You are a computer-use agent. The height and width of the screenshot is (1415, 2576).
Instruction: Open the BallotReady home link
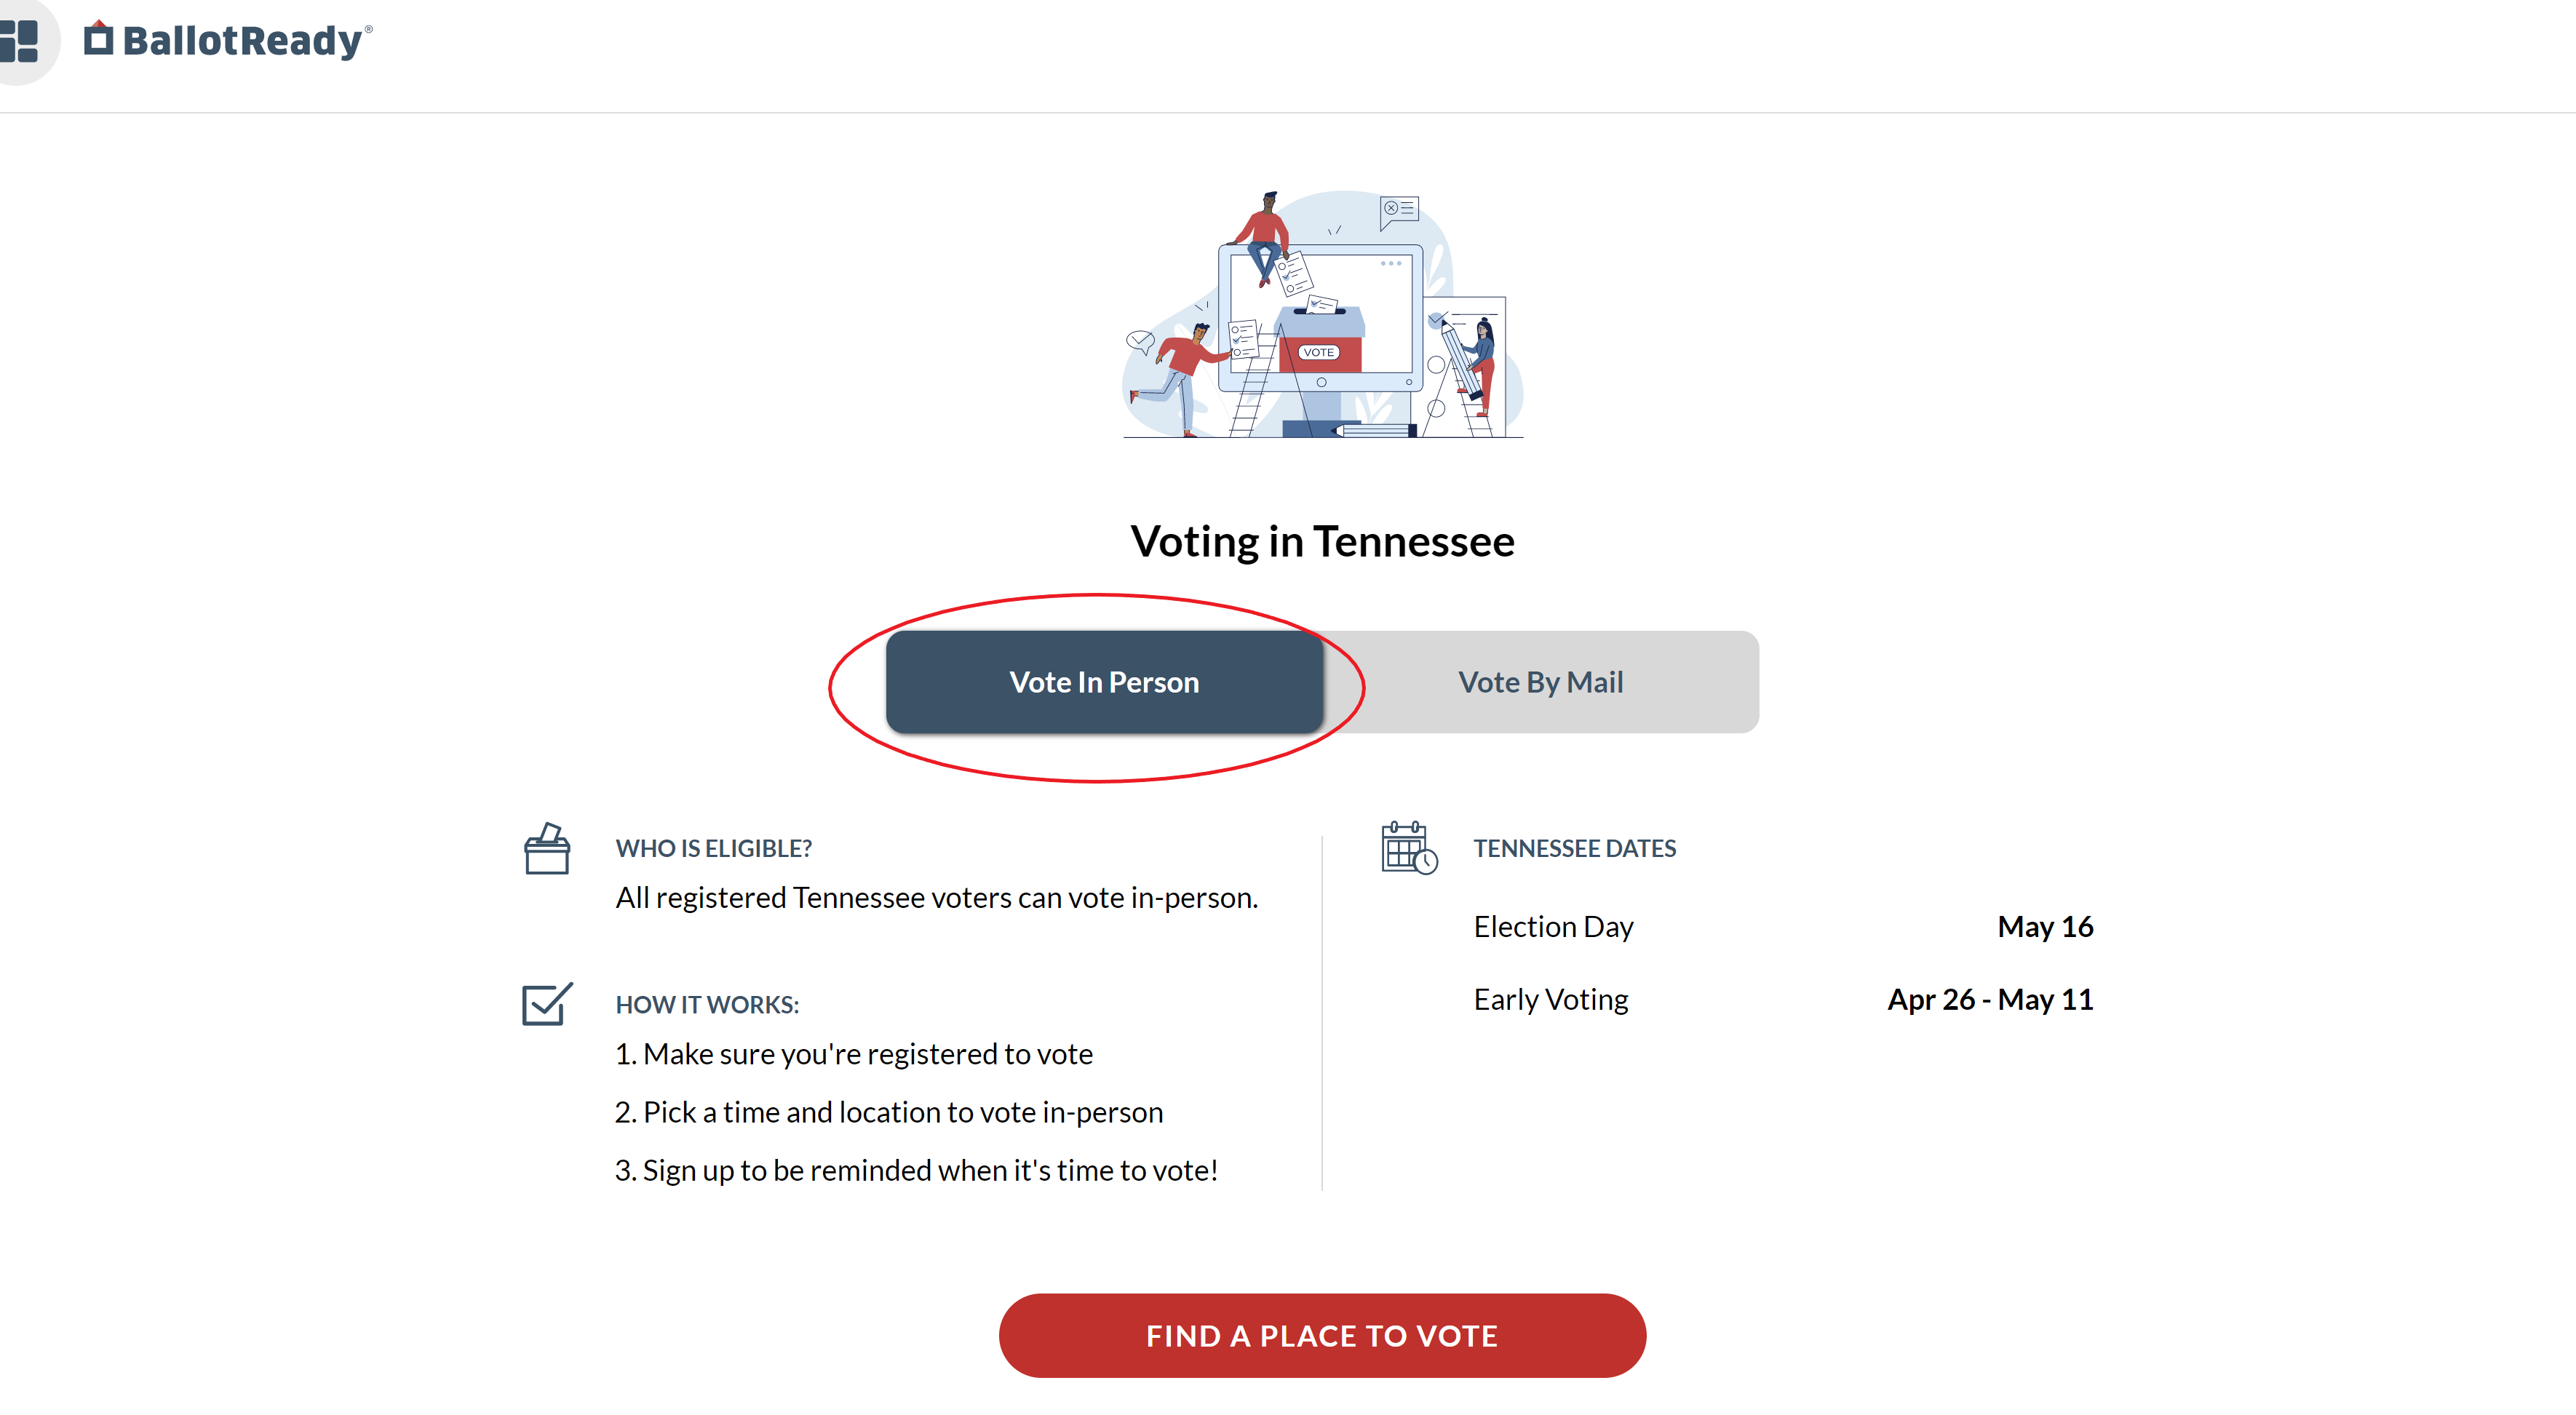pyautogui.click(x=228, y=40)
